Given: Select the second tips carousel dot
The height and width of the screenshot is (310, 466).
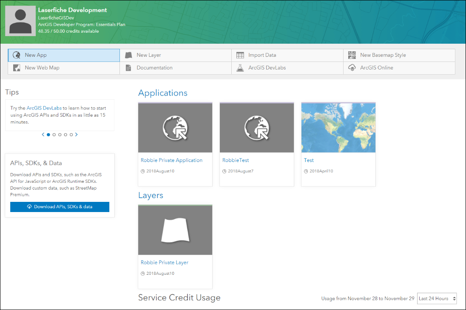Looking at the screenshot, I should (x=54, y=134).
